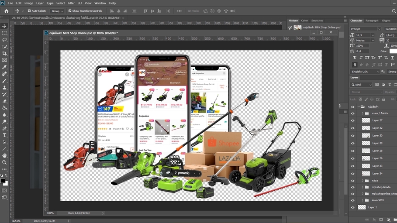This screenshot has height=223, width=397.
Task: Open the Filter menu
Action: point(71,3)
